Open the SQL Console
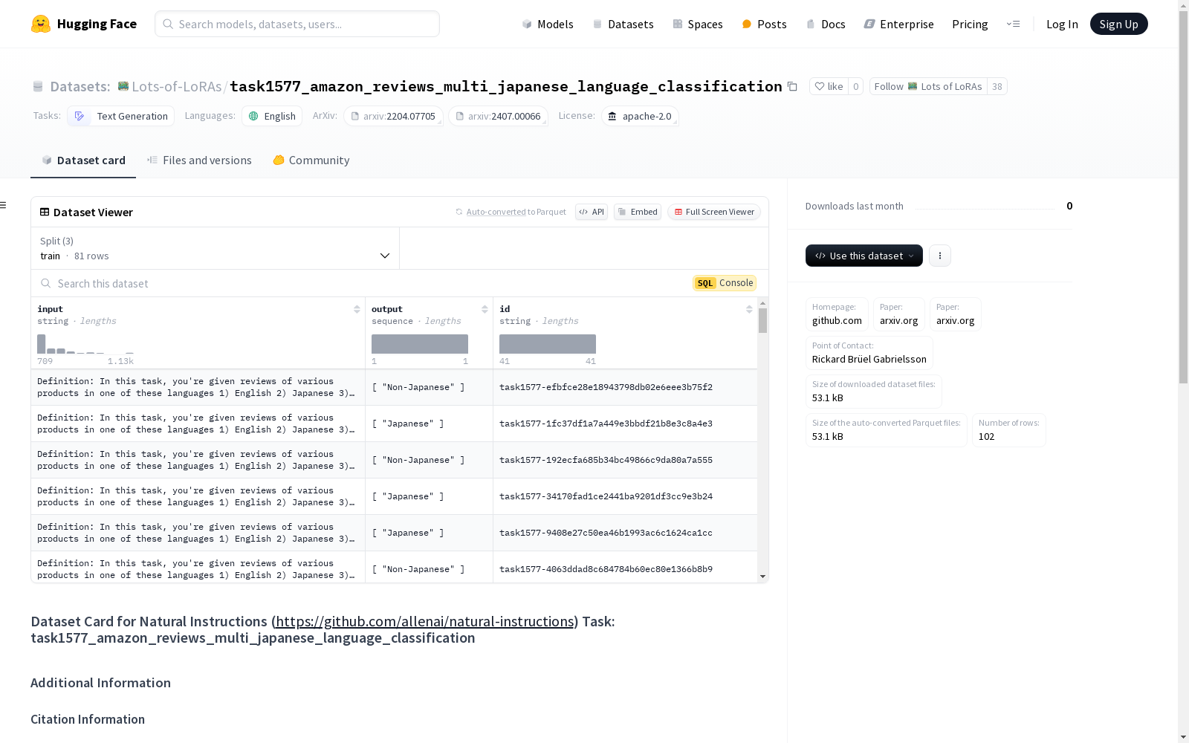The height and width of the screenshot is (743, 1189). click(x=725, y=283)
